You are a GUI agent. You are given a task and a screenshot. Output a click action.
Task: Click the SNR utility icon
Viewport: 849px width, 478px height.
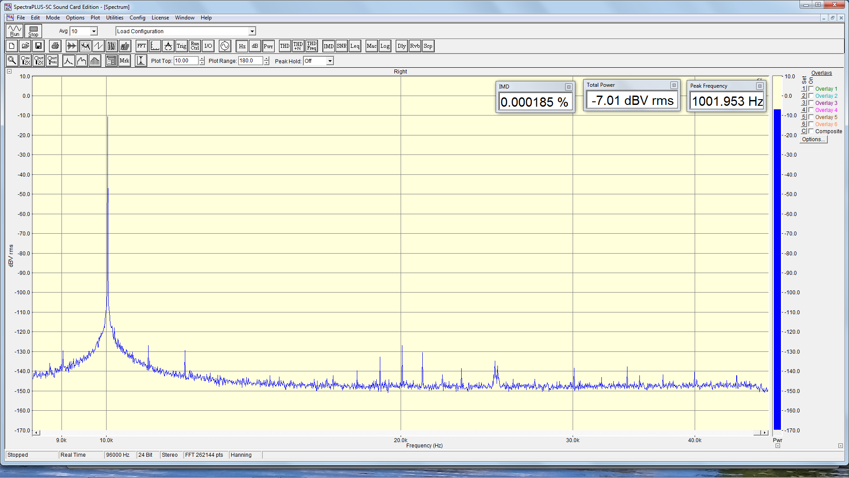click(x=341, y=46)
